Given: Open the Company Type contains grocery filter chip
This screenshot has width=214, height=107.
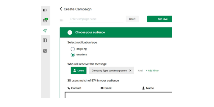Looking at the screenshot, I should (x=109, y=71).
